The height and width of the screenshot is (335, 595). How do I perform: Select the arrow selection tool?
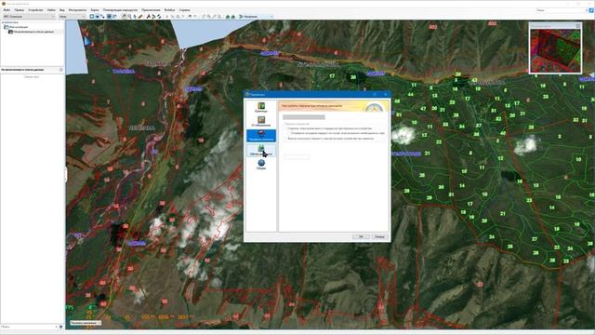[x=135, y=17]
